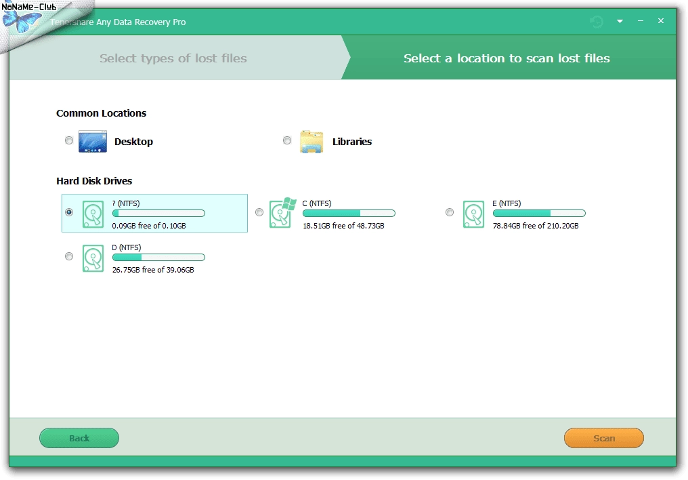Screen dimensions: 688x480
Task: Select the D (NTFS) drive radio button
Action: tap(69, 256)
